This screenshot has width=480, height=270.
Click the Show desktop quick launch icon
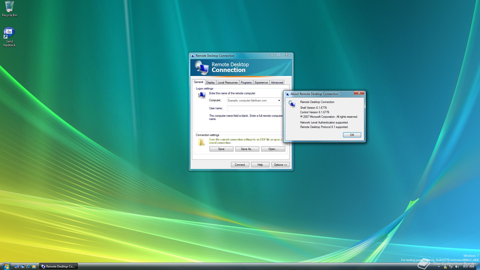point(17,266)
